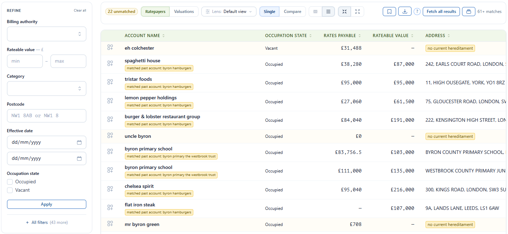Screen dimensions: 508x234
Task: Switch to the Valuations tab
Action: click(x=184, y=12)
